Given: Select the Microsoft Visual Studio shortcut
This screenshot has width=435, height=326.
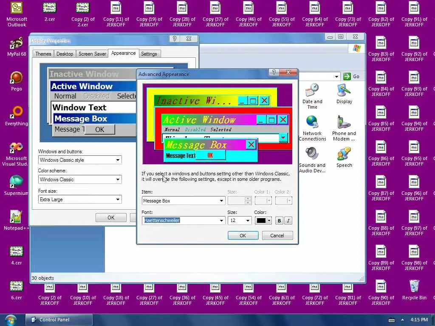Looking at the screenshot, I should (x=16, y=154).
